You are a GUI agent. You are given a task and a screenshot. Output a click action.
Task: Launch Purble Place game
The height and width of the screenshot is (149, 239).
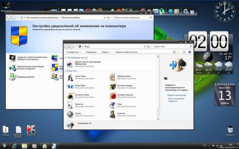pos(80,86)
